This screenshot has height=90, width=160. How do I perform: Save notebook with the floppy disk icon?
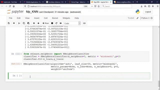tap(9, 23)
